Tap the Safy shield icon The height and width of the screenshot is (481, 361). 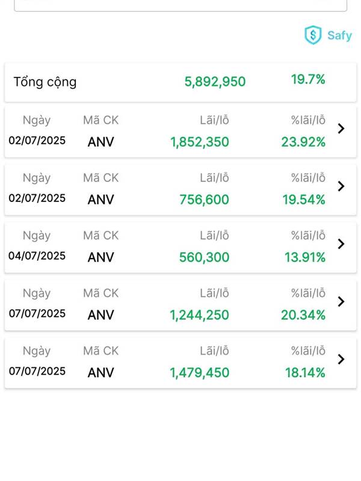313,35
